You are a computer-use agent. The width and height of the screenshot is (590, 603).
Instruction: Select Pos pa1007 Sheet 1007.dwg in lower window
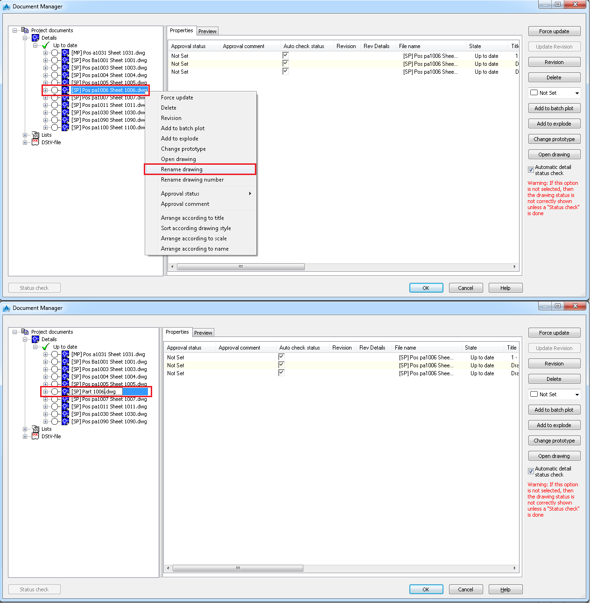pyautogui.click(x=109, y=399)
